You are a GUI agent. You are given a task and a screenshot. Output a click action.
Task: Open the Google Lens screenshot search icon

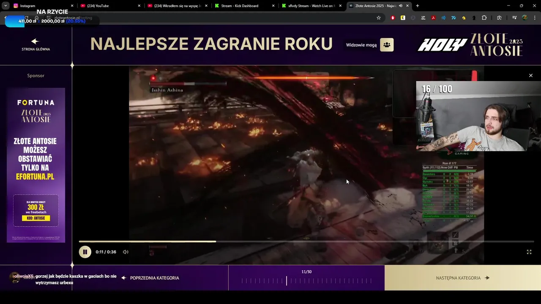coord(499,18)
